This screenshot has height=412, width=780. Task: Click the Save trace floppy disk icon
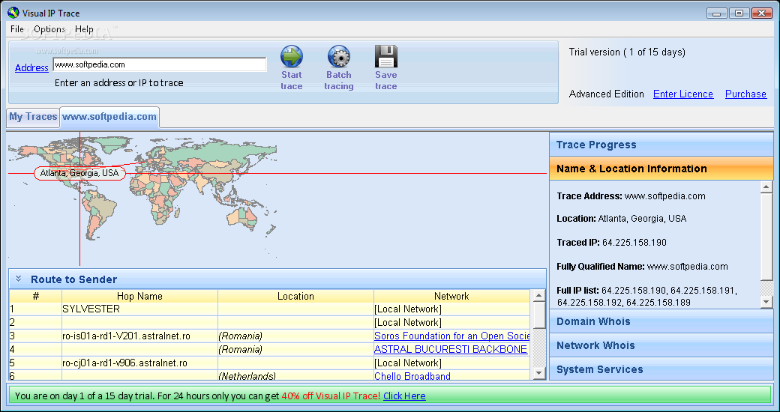386,57
